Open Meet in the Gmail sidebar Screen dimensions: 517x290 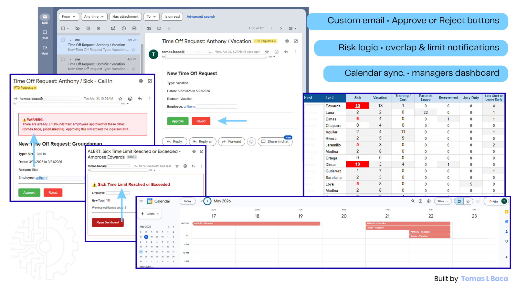pos(45,50)
